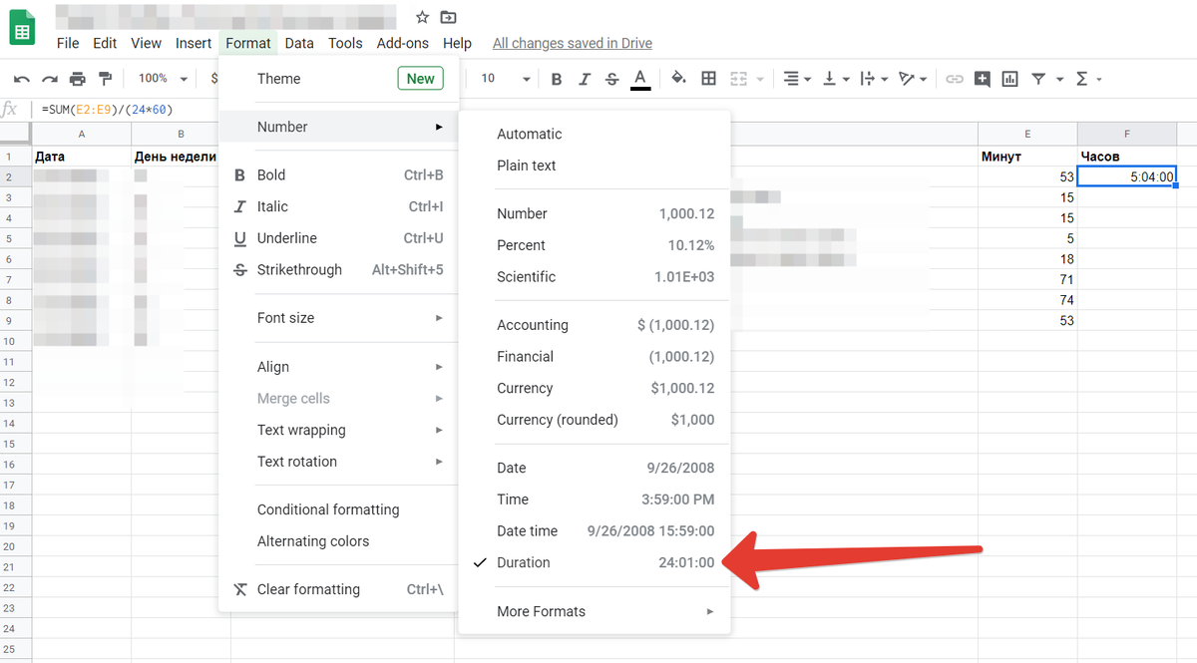Open the Tools menu
Viewport: 1197px width, 663px height.
click(x=345, y=43)
